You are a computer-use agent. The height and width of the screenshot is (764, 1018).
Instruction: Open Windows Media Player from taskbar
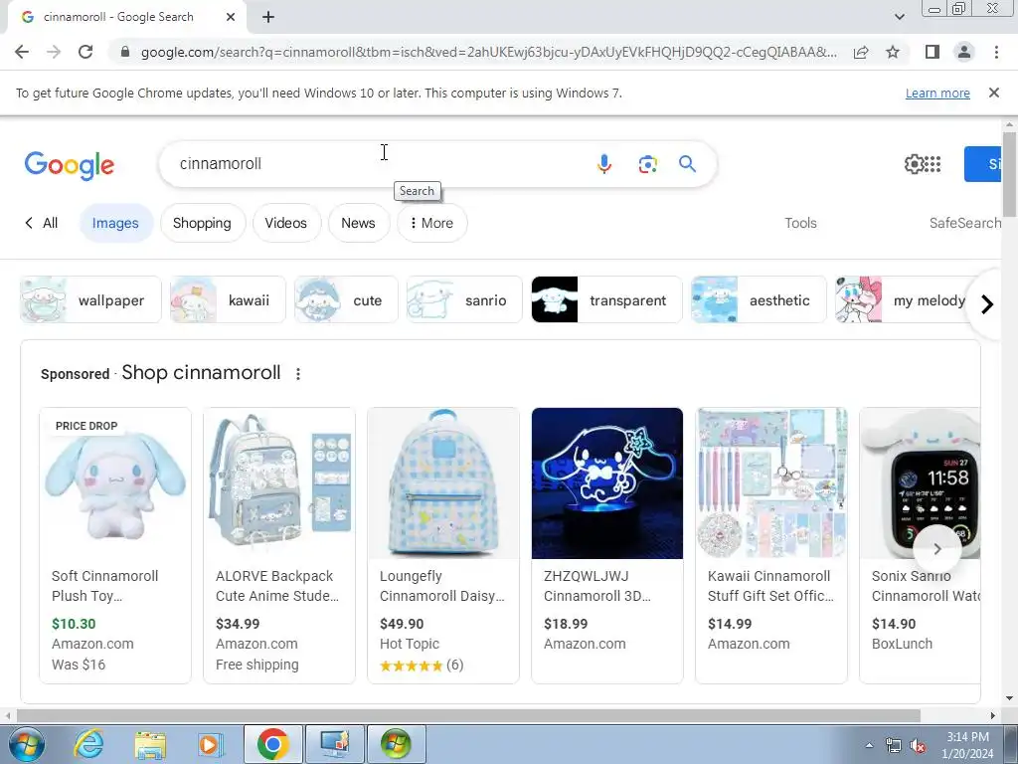click(x=211, y=744)
